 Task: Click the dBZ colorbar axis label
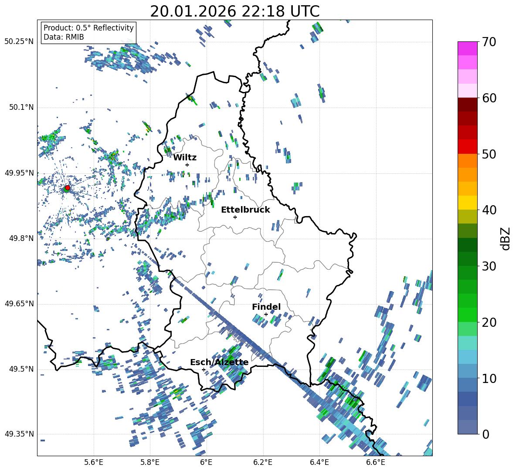506,238
